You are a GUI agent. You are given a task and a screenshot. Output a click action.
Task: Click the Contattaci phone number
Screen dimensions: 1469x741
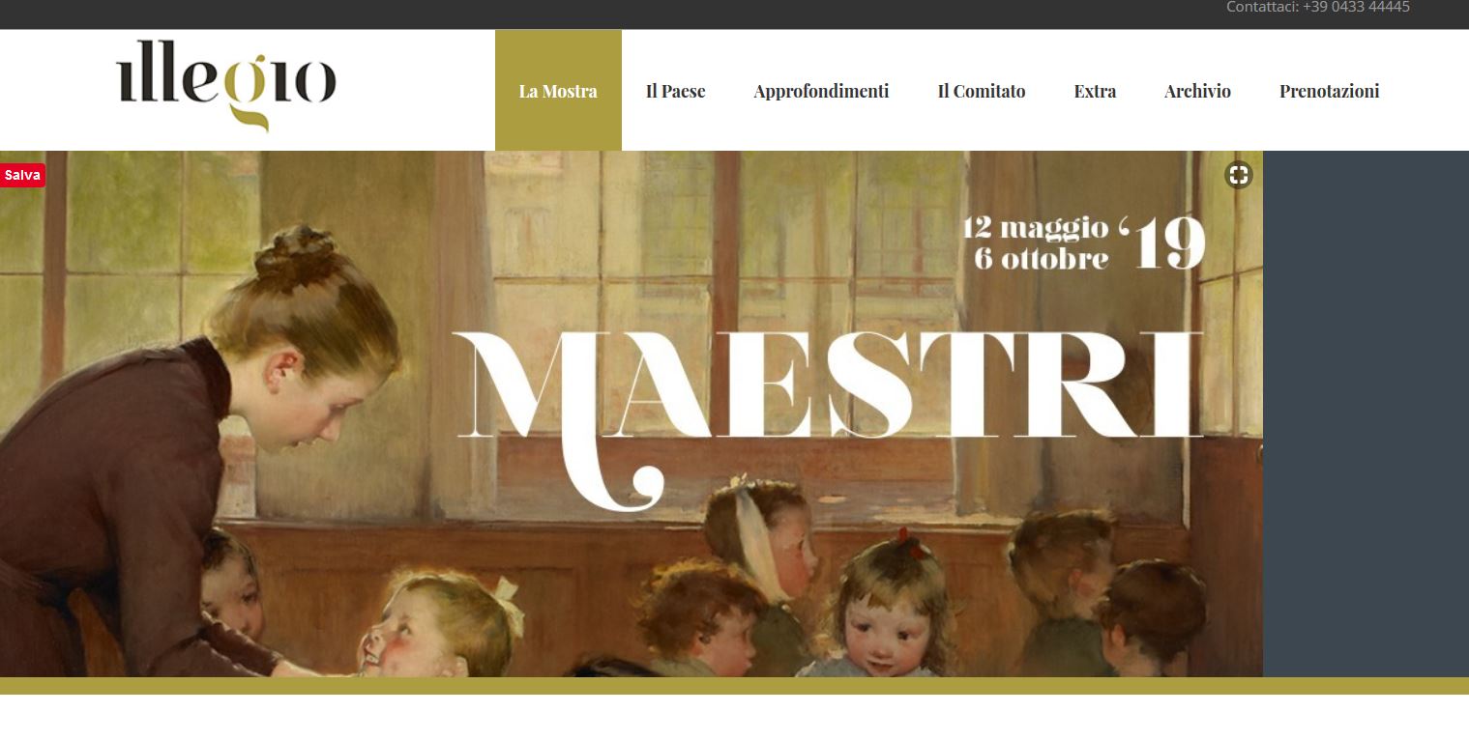point(1317,7)
